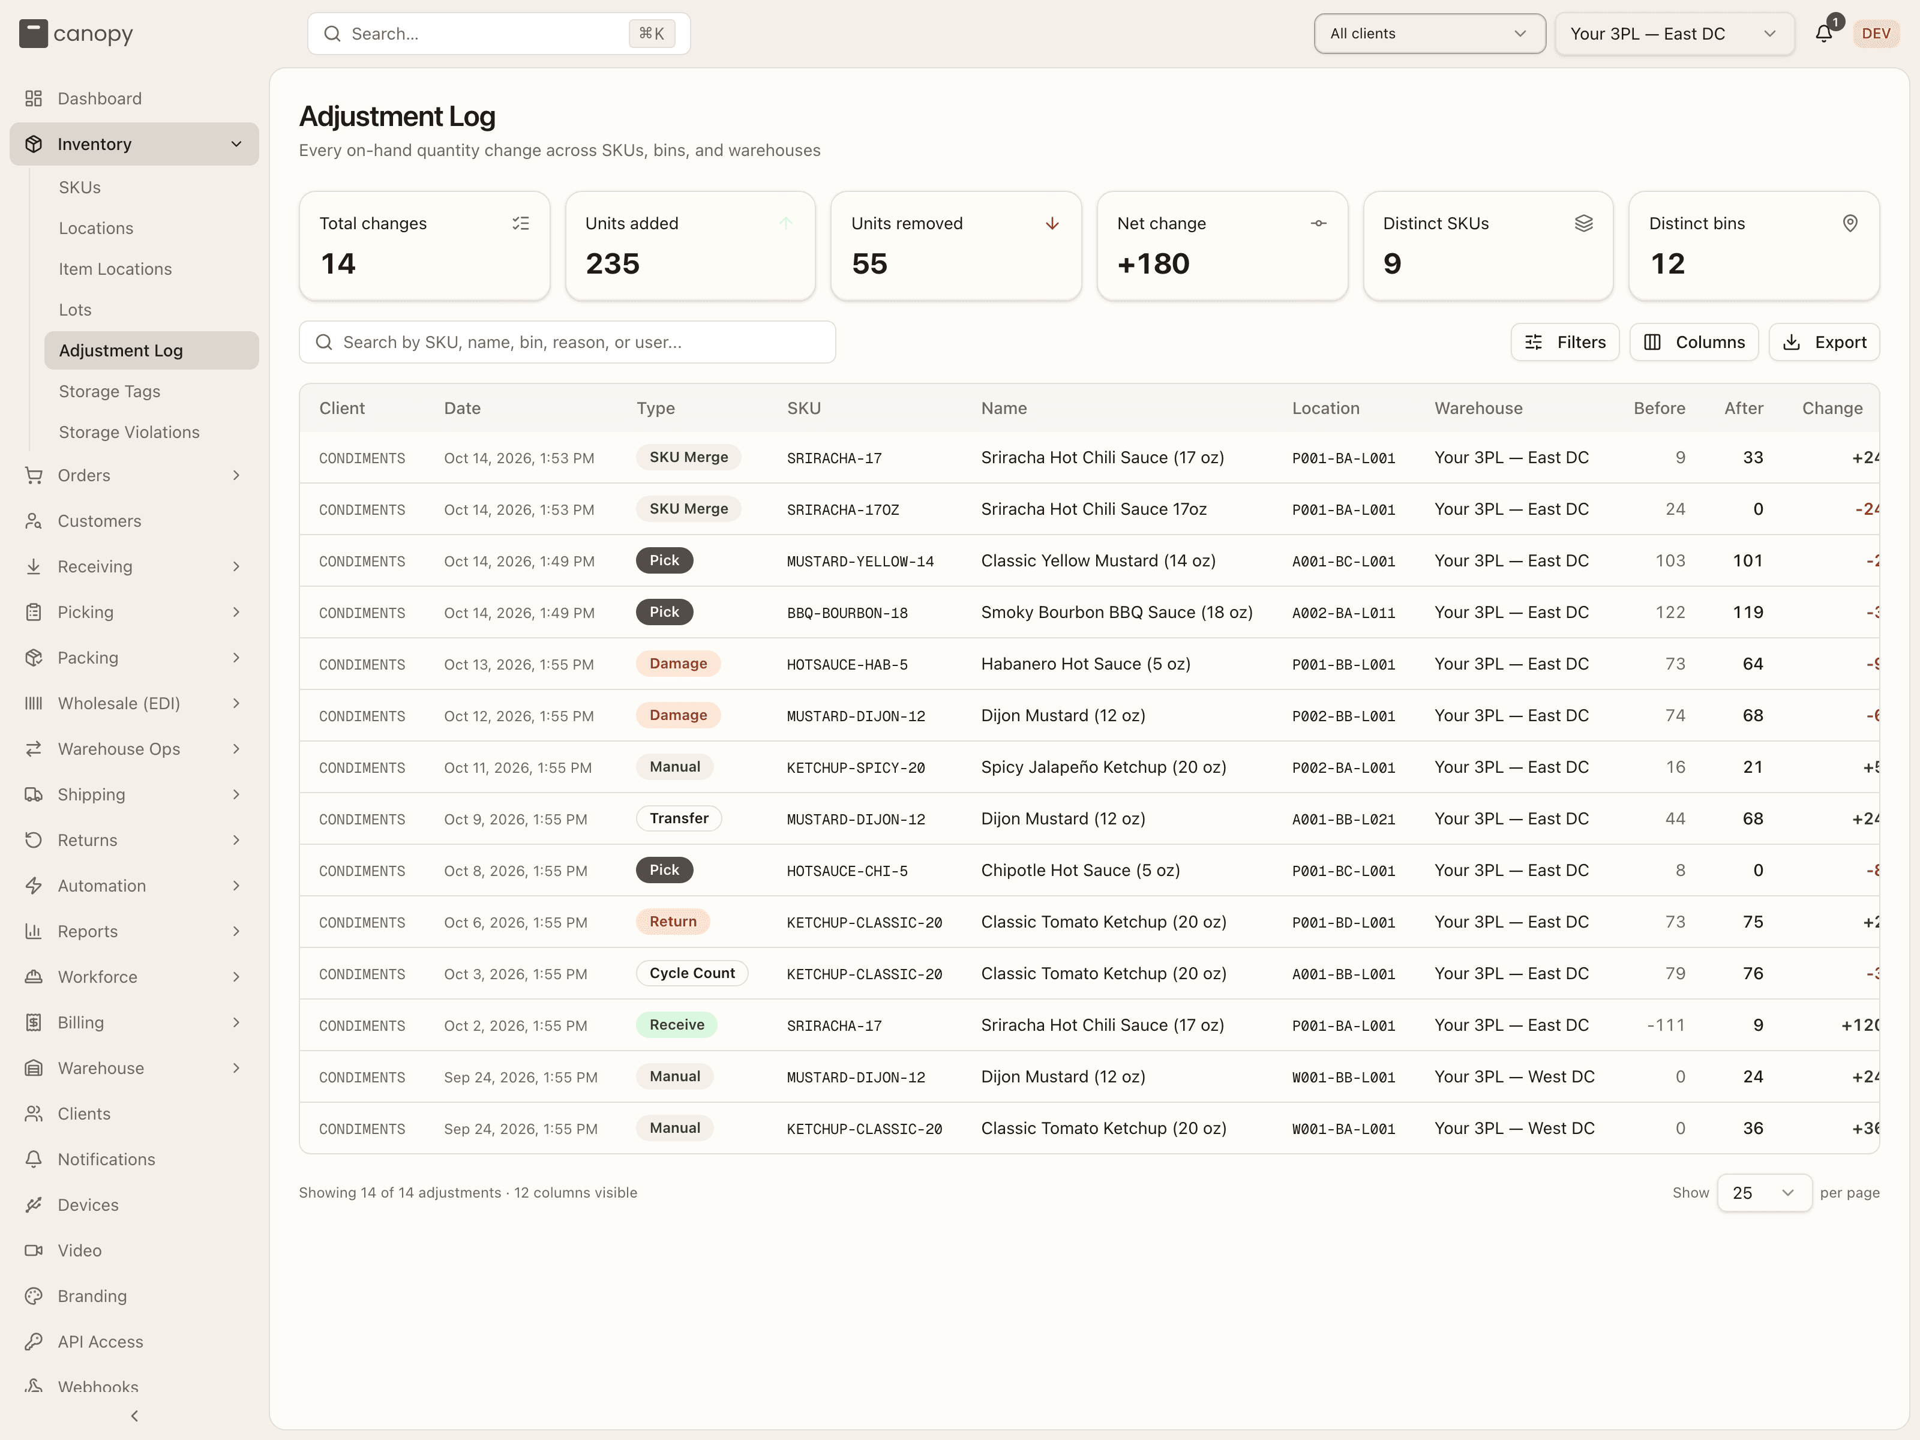1920x1440 pixels.
Task: Select the Lots submenu item
Action: pyautogui.click(x=151, y=310)
